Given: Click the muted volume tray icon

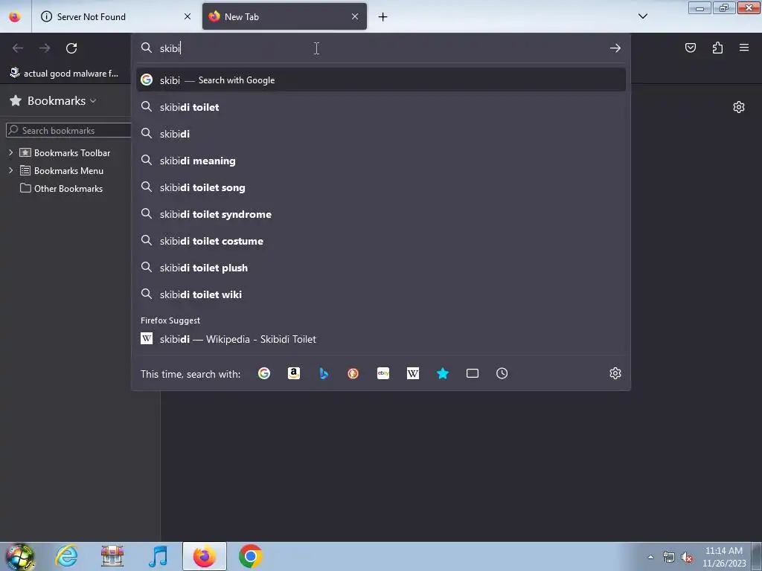Looking at the screenshot, I should click(687, 557).
